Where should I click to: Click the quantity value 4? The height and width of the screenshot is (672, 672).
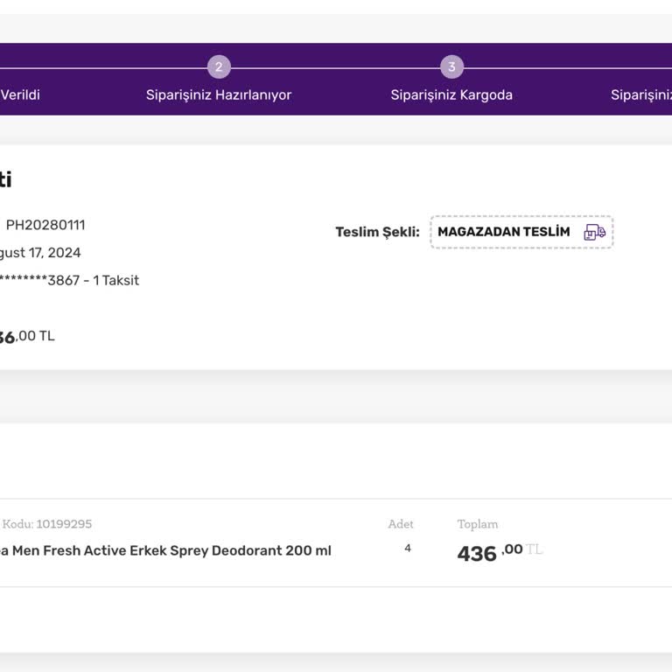(x=408, y=549)
